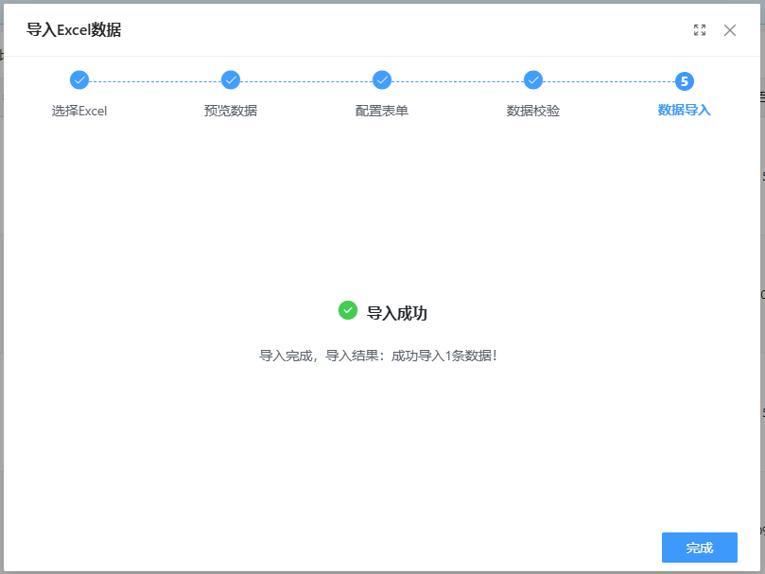The image size is (765, 574).
Task: Click dashed line between 选择Excel and 预览数据 steps
Action: pos(155,81)
